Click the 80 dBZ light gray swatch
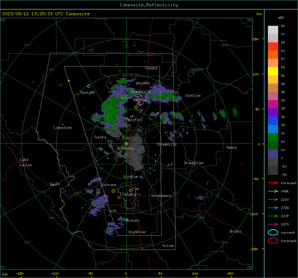This screenshot has width=298, height=278. [x=273, y=30]
